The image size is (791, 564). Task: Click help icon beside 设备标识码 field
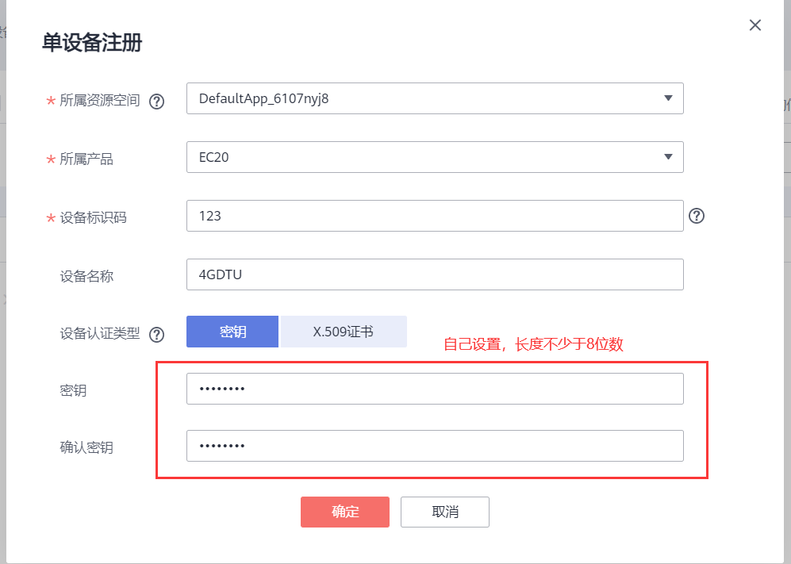(697, 216)
